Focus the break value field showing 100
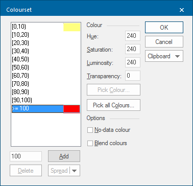The image size is (193, 186). coord(26,156)
